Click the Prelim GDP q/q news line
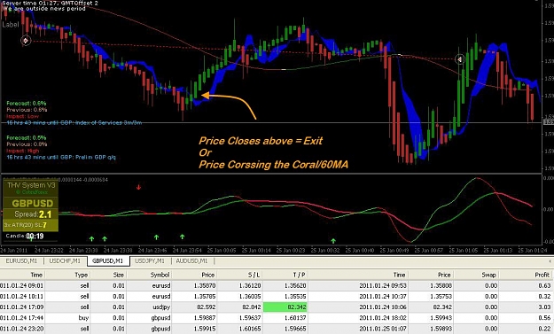Screen dimensions: 554x334 click(x=61, y=157)
